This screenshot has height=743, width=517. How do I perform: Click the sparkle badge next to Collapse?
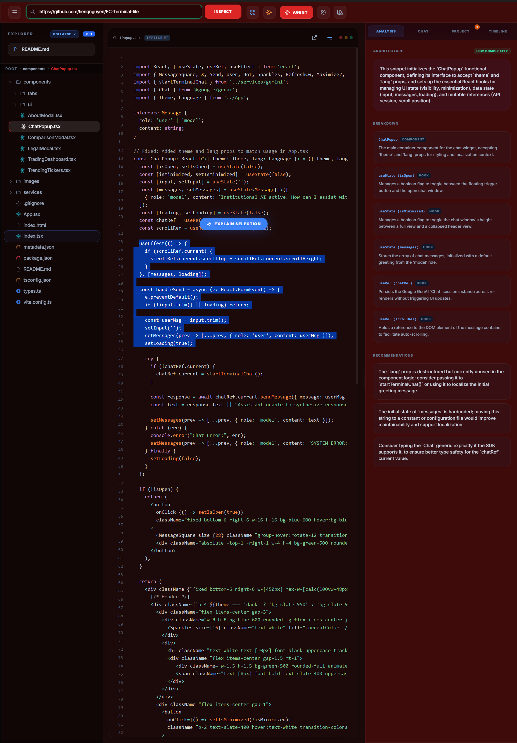89,34
